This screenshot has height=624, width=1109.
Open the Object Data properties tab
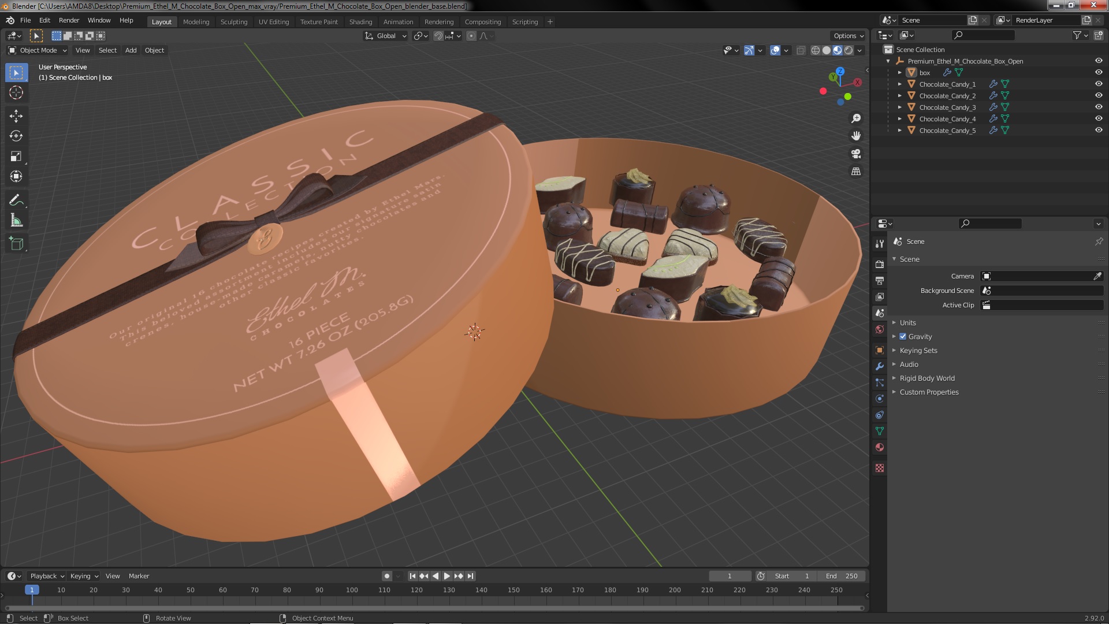pos(880,431)
